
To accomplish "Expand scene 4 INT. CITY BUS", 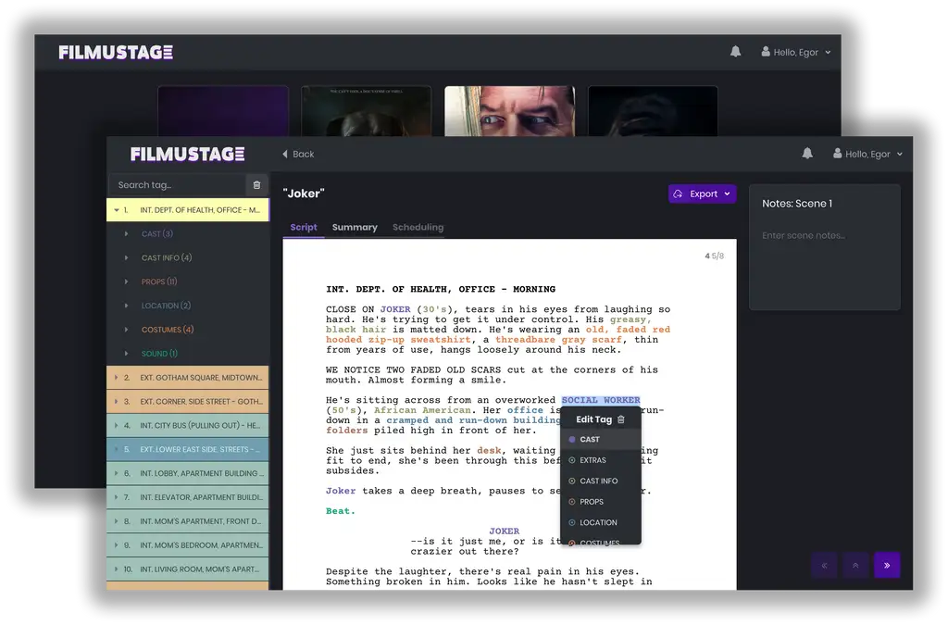I will coord(116,426).
